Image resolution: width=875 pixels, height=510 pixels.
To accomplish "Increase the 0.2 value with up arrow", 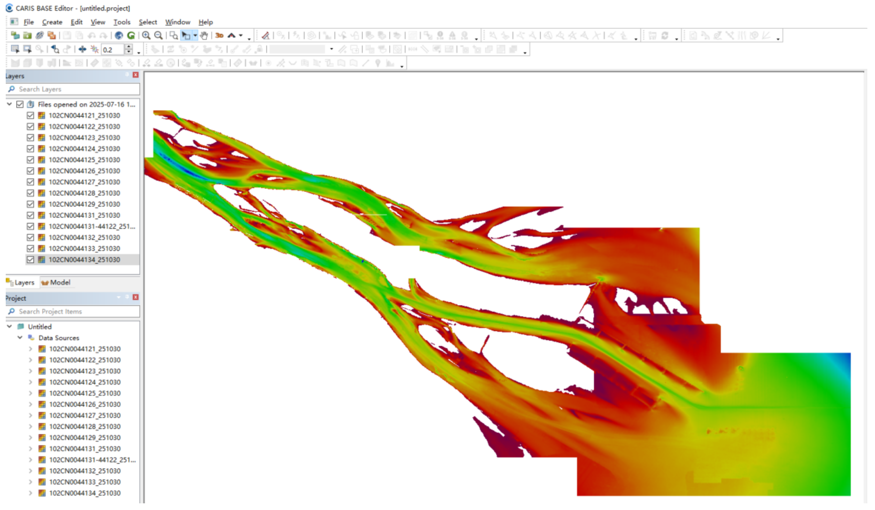I will 129,47.
